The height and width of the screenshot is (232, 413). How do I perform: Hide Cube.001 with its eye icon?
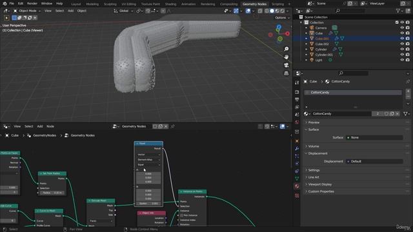pos(402,39)
